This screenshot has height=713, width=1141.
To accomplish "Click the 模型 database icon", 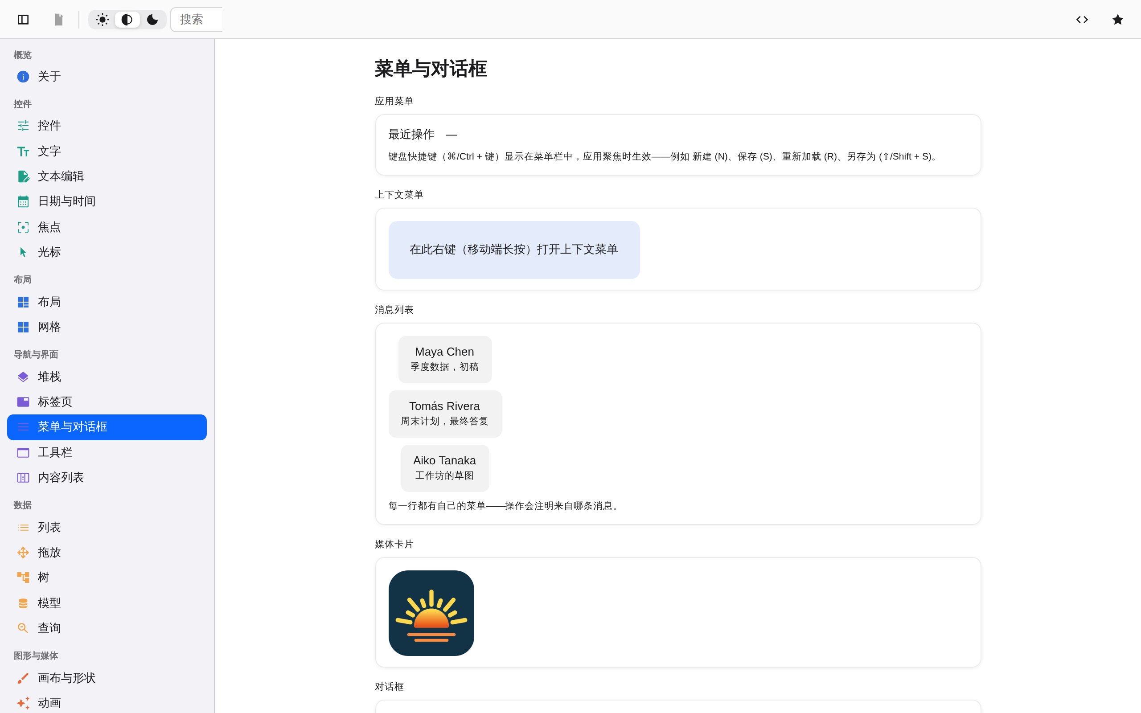I will (23, 603).
